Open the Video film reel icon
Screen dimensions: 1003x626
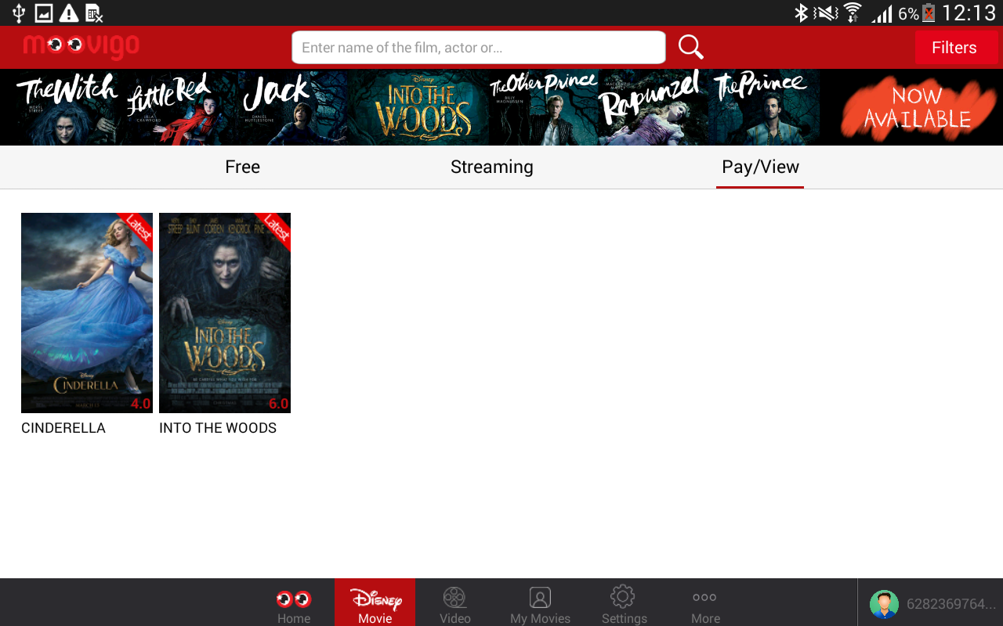point(454,599)
